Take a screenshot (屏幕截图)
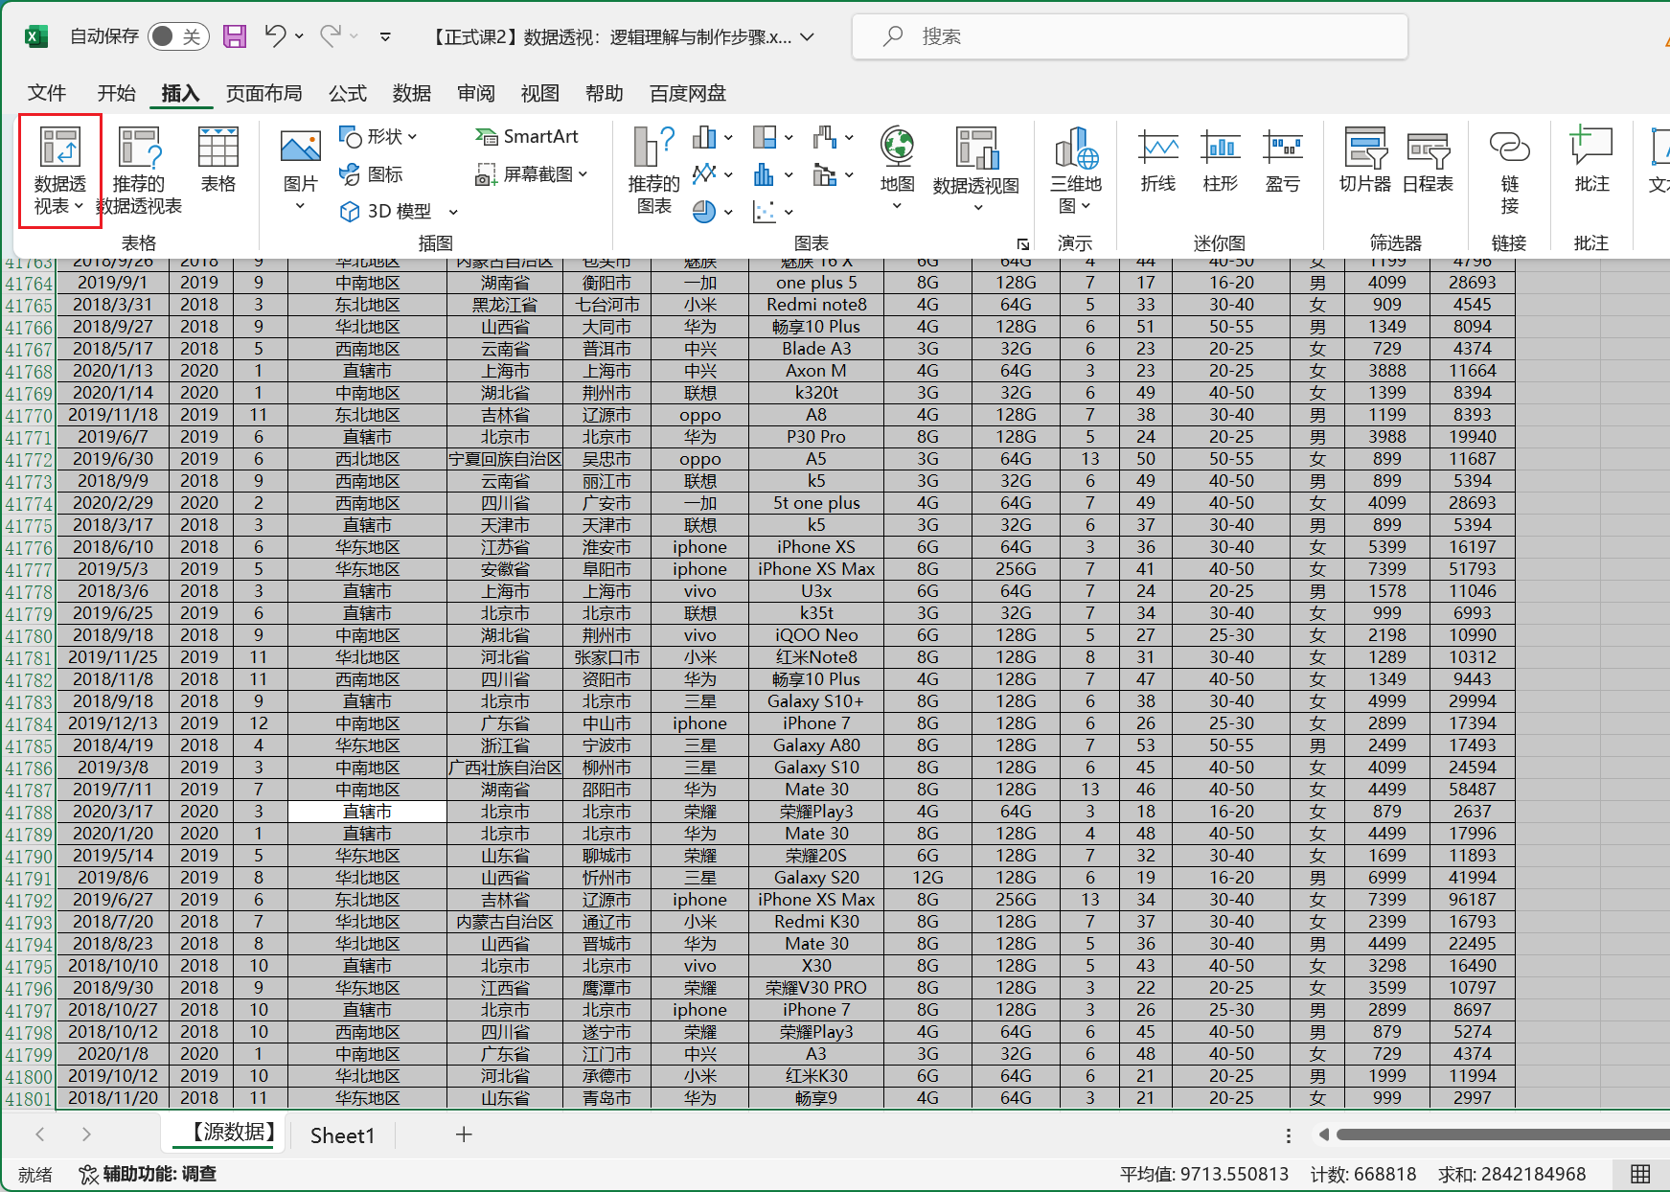This screenshot has height=1192, width=1670. [526, 174]
